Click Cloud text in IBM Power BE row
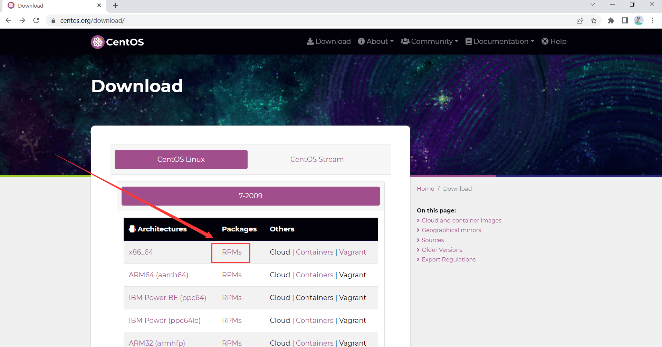The height and width of the screenshot is (347, 662). (280, 298)
